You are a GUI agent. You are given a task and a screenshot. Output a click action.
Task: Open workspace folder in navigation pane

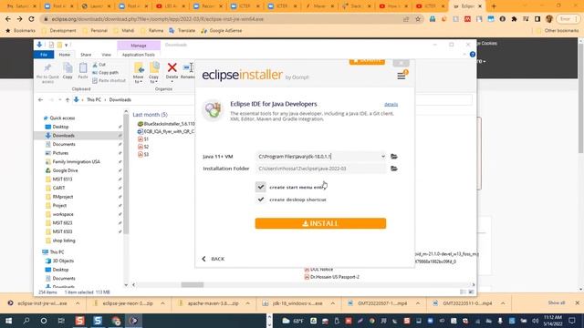63,214
